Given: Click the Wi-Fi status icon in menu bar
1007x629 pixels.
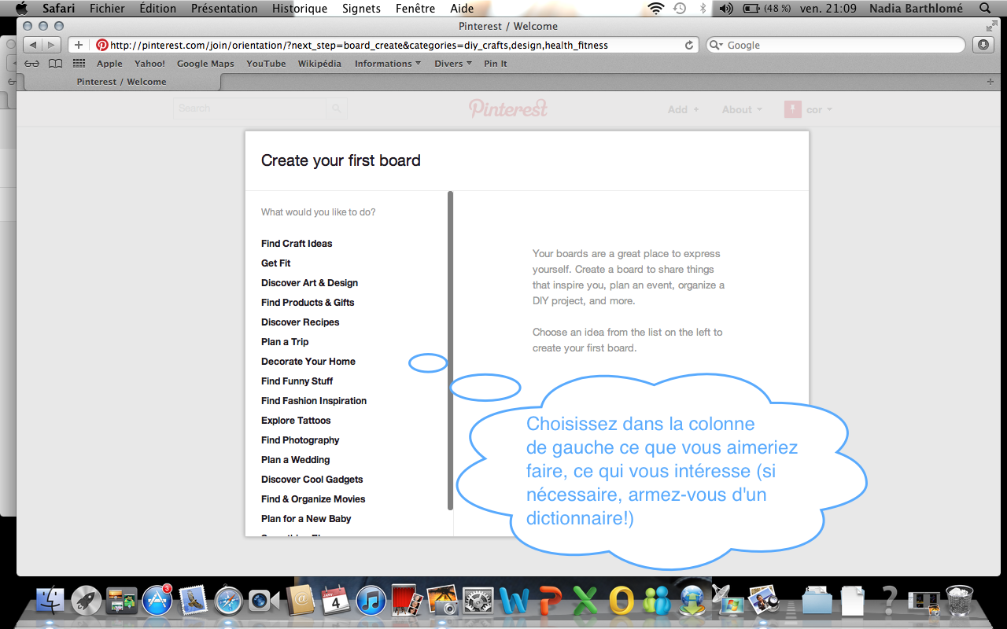Looking at the screenshot, I should 655,9.
